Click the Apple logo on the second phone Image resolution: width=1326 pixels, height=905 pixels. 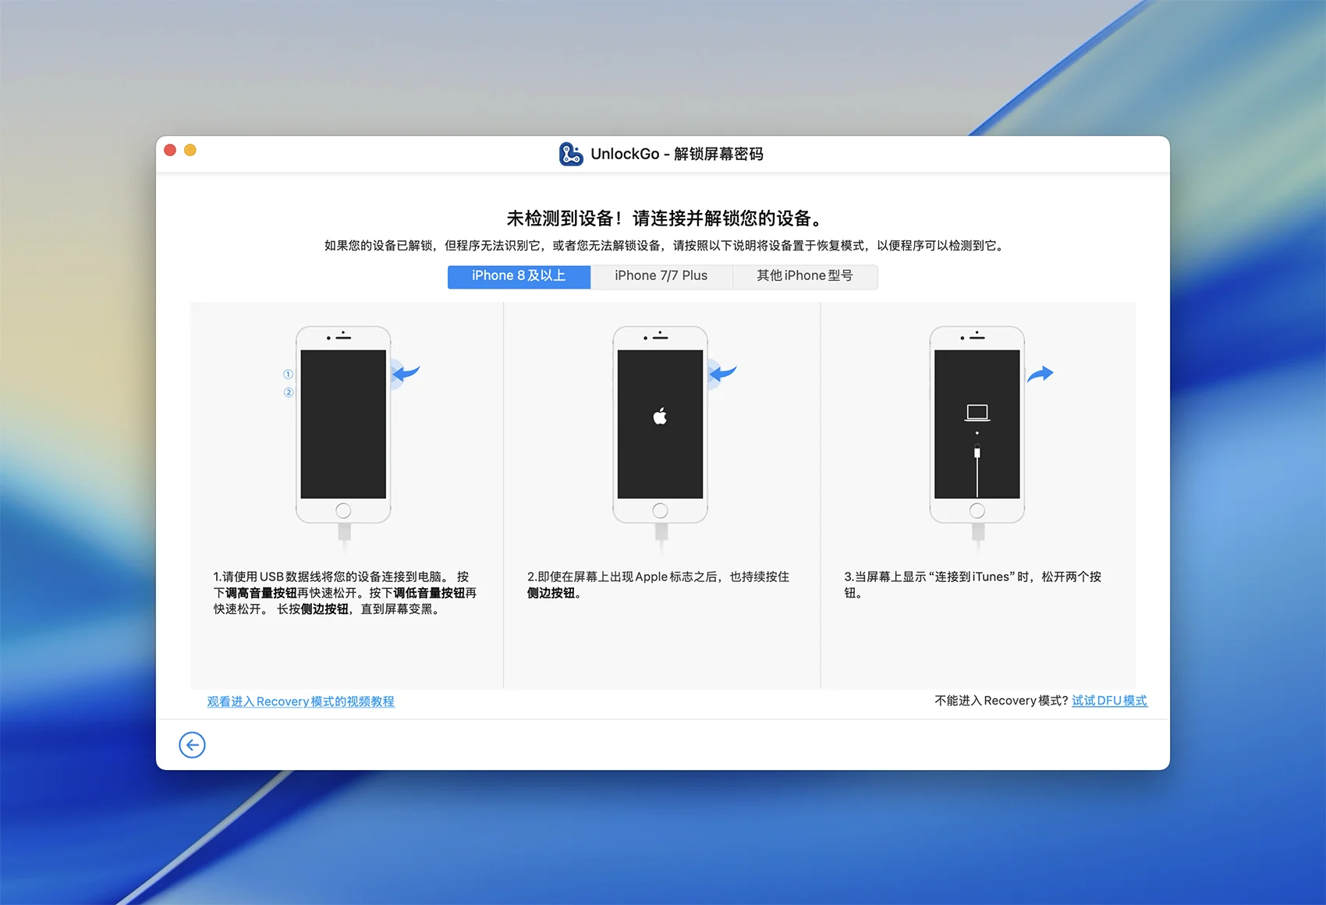coord(660,417)
